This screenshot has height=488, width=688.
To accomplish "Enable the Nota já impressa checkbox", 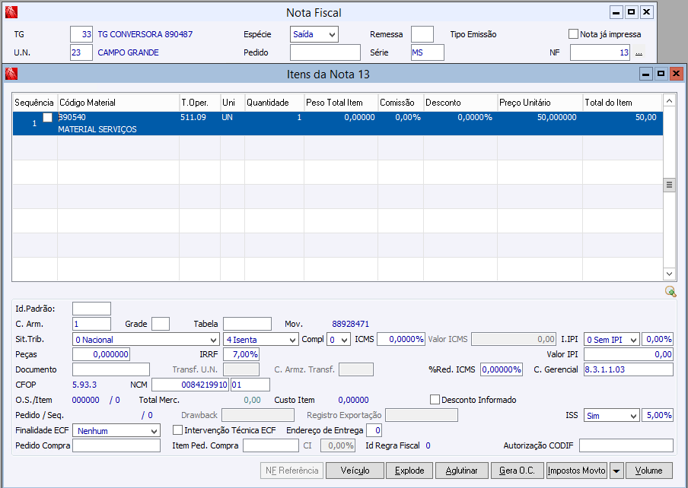I will tap(574, 34).
